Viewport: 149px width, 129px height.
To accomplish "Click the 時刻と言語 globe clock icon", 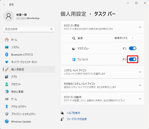I will 7,92.
